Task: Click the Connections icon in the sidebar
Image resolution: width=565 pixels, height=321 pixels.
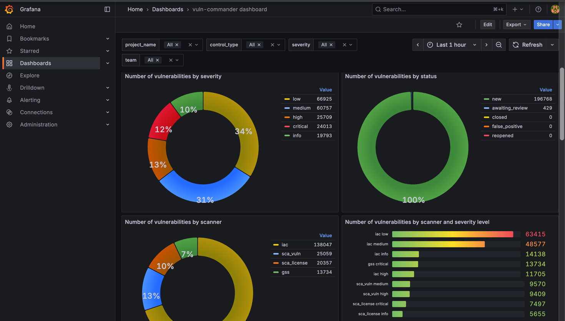Action: point(9,113)
